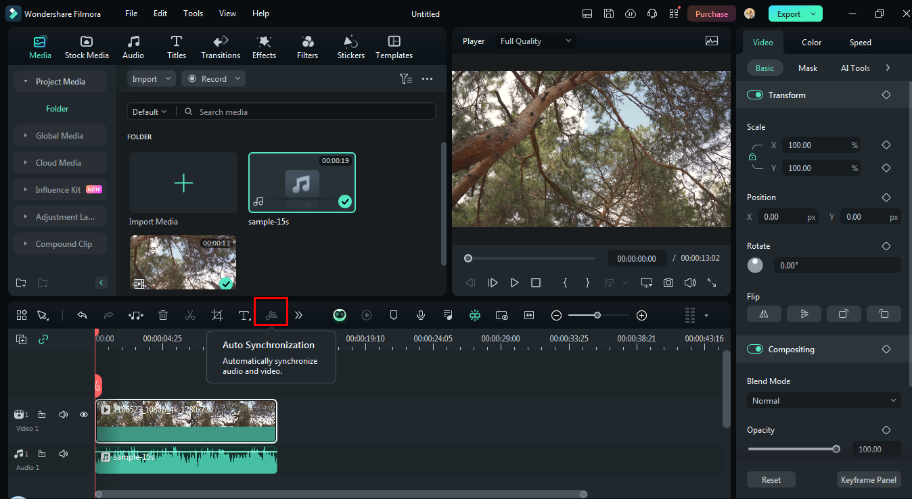Image resolution: width=912 pixels, height=499 pixels.
Task: Enter fullscreen preview with expand icon
Action: coord(712,283)
